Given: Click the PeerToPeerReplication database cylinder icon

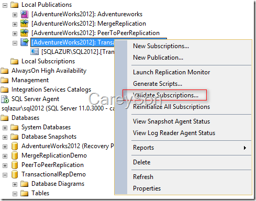Looking at the screenshot, I should click(15, 165).
